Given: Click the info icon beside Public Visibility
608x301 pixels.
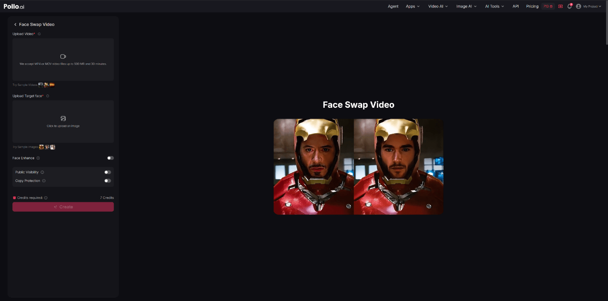Looking at the screenshot, I should tap(42, 172).
